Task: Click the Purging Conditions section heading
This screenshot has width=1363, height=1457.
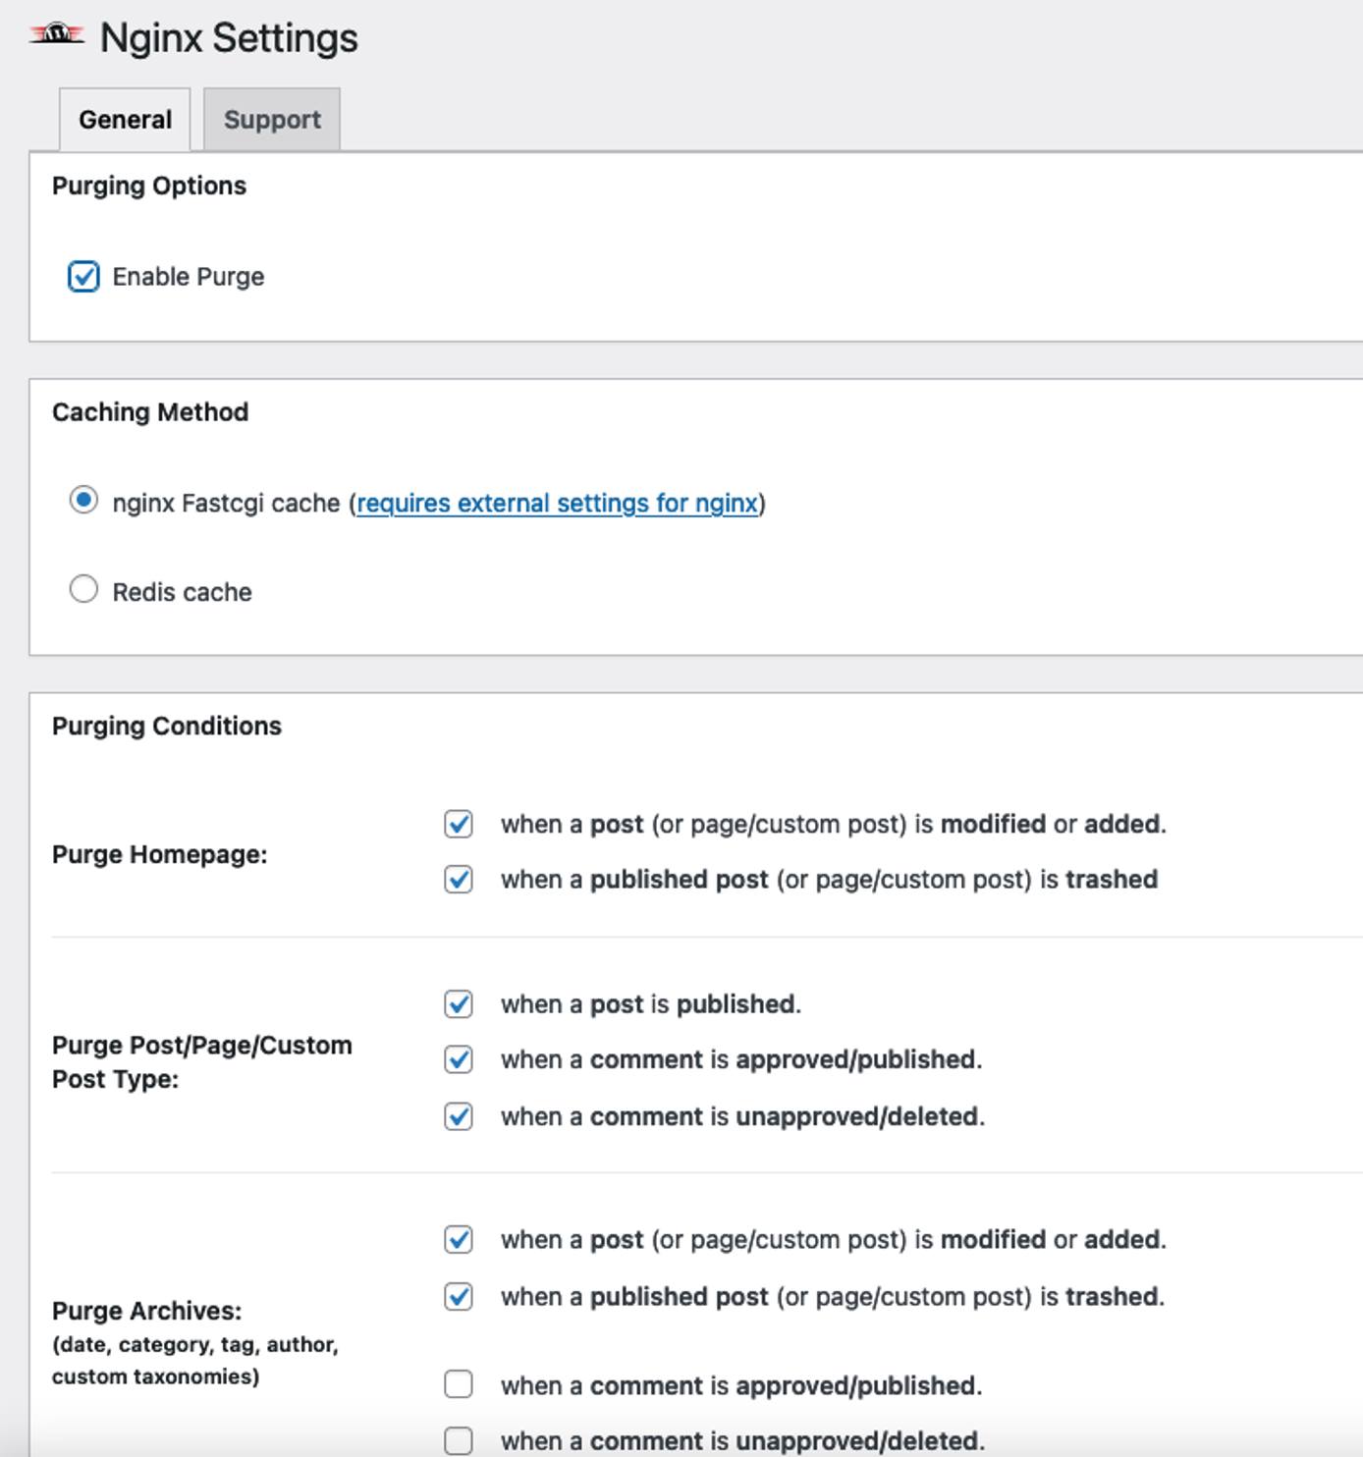Action: (167, 726)
